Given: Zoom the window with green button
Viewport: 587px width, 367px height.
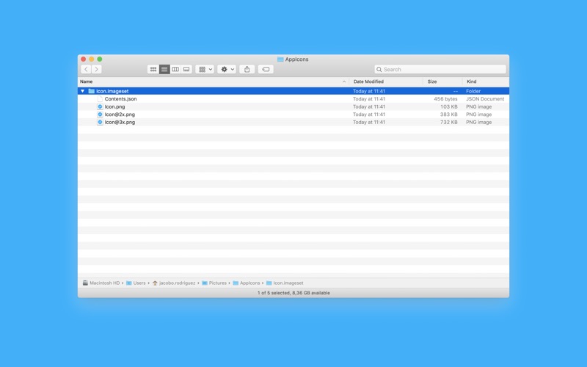Looking at the screenshot, I should pyautogui.click(x=100, y=59).
